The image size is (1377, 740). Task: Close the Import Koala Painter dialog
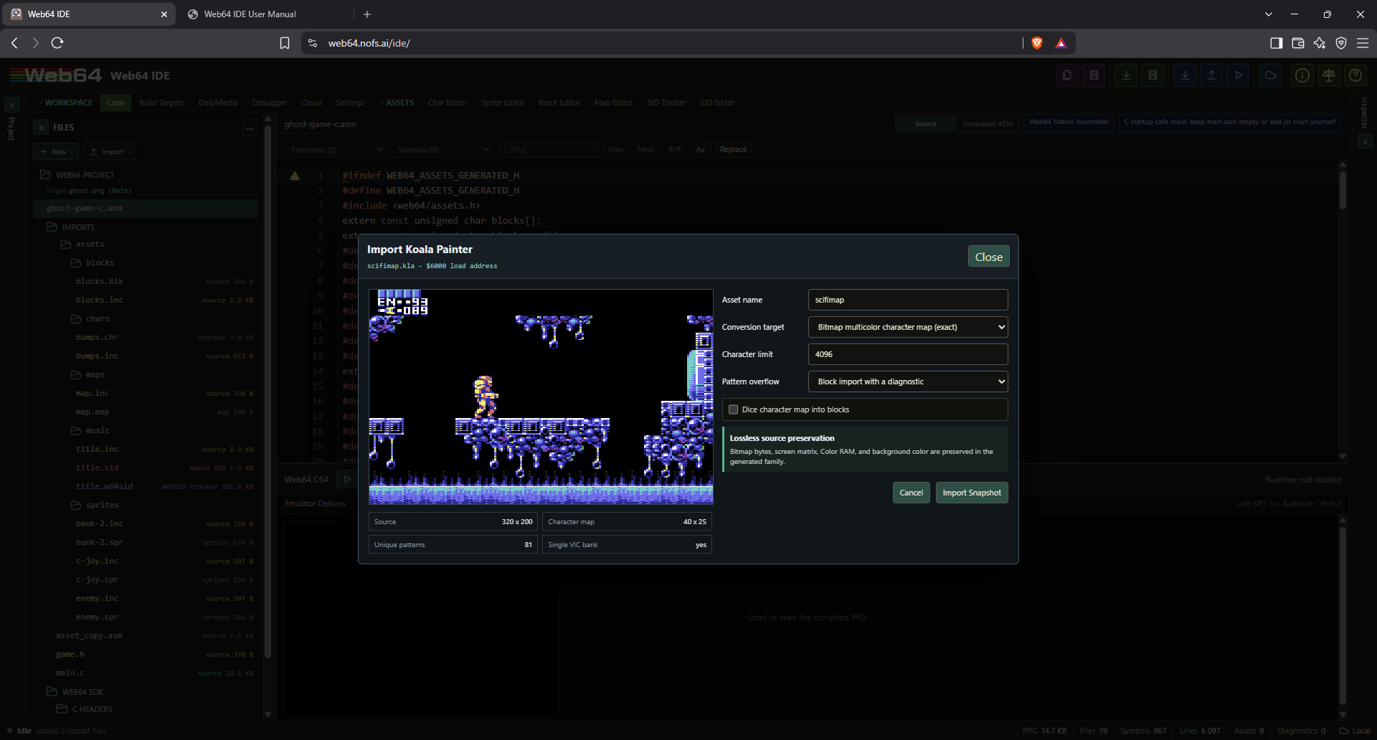click(988, 257)
